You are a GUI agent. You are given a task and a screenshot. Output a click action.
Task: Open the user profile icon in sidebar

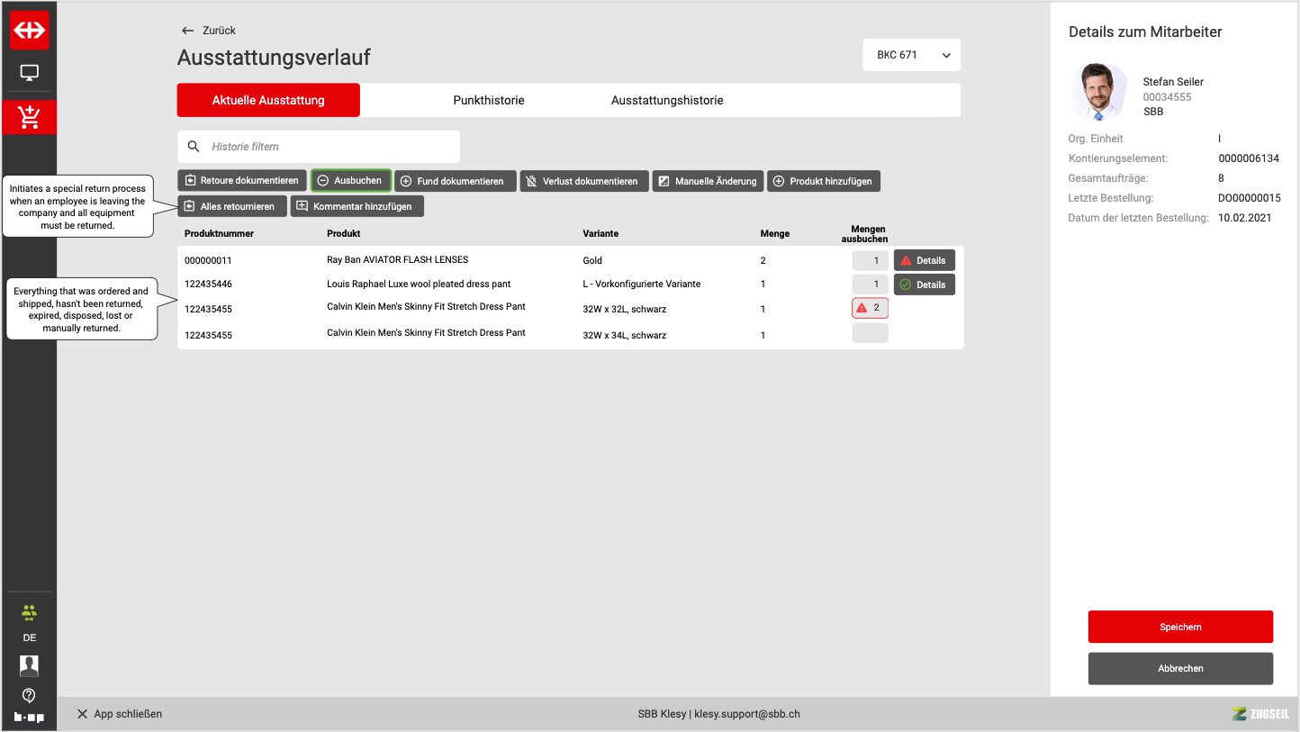pyautogui.click(x=30, y=665)
